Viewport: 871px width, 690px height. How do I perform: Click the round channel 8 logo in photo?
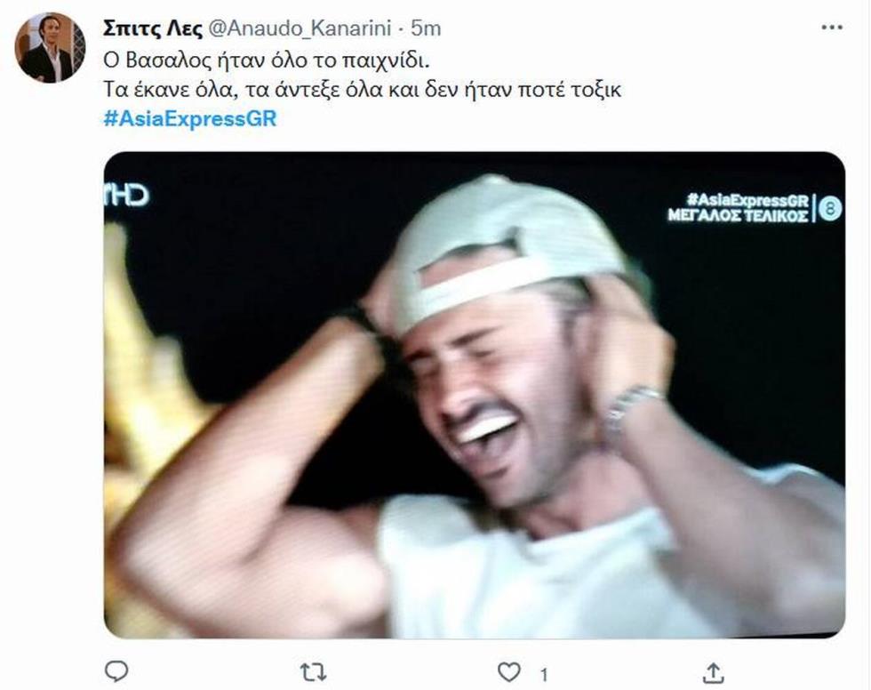tap(830, 209)
